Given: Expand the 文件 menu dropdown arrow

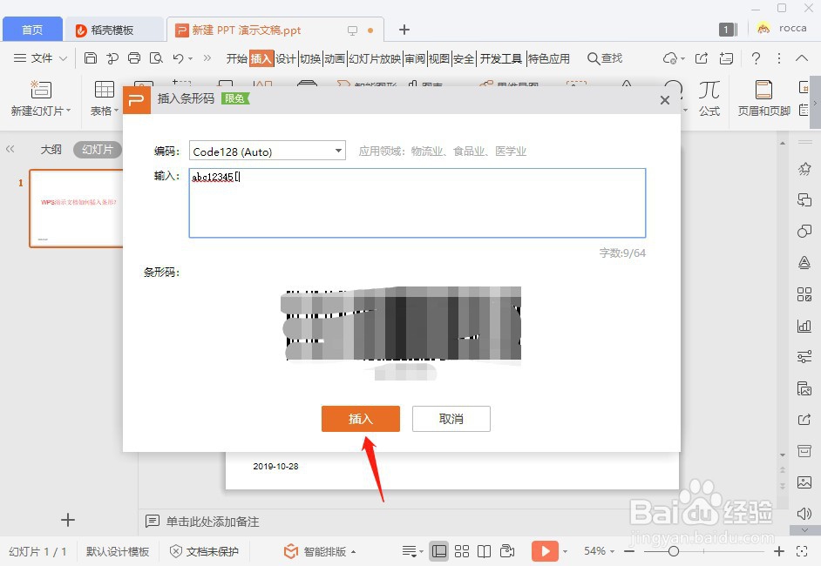Looking at the screenshot, I should click(x=64, y=58).
